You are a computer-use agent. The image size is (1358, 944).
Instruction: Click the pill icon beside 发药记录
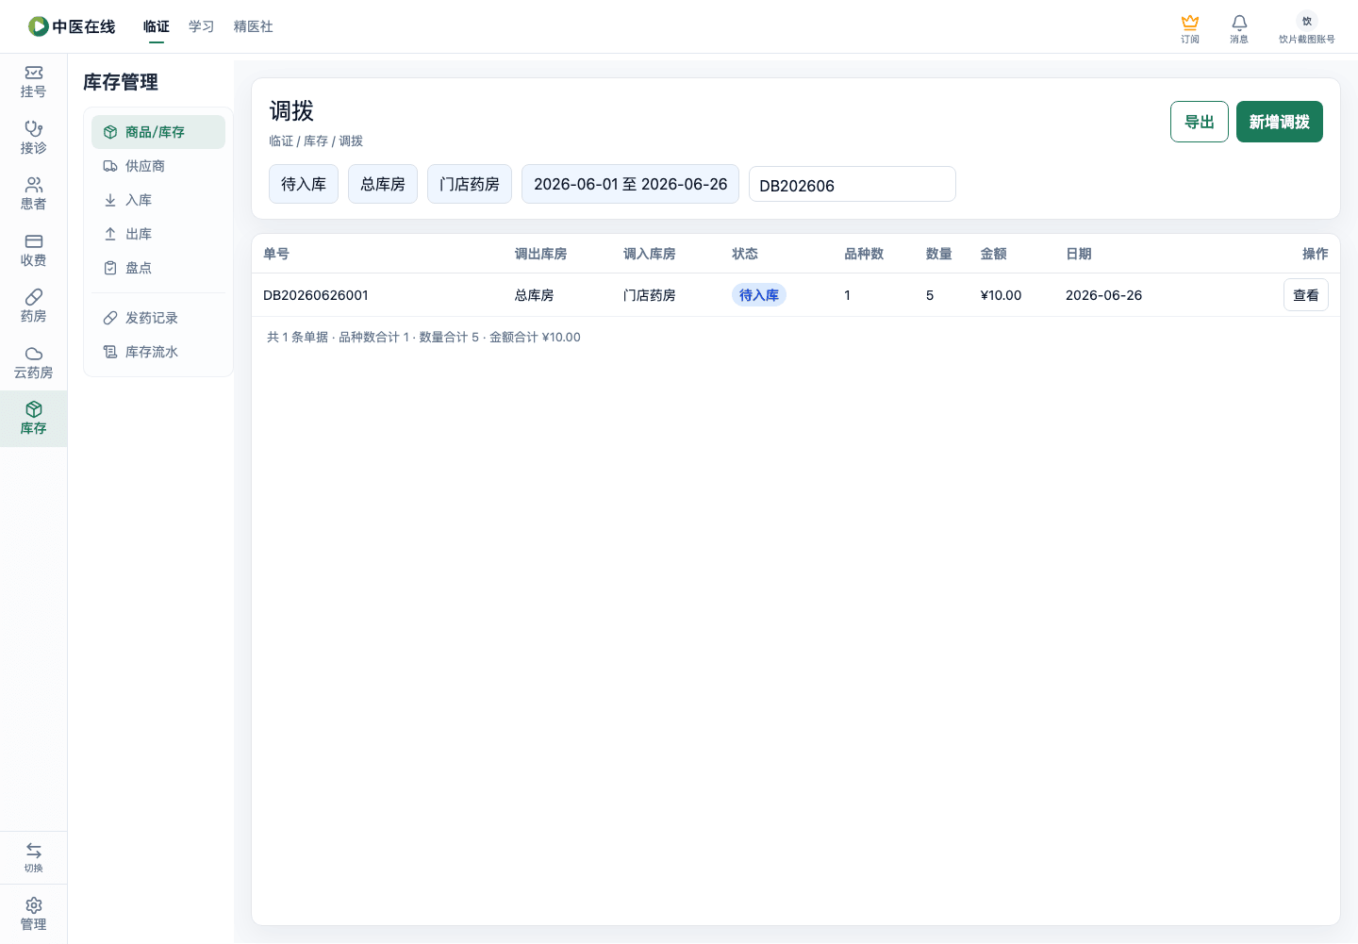coord(110,318)
